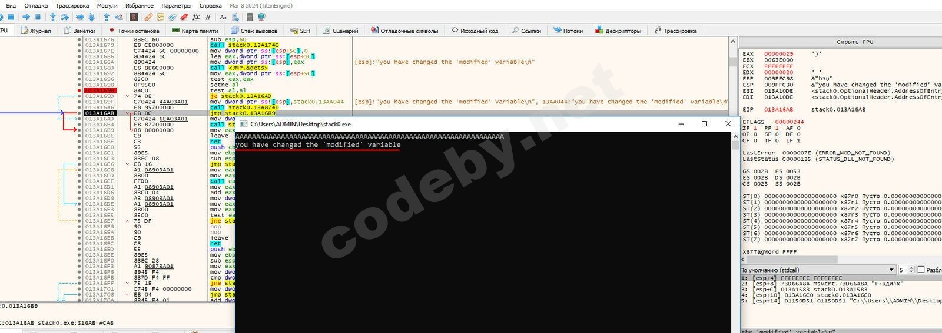The image size is (942, 333).
Task: Open the Scylla plugin icon in the toolbar
Action: tap(134, 17)
